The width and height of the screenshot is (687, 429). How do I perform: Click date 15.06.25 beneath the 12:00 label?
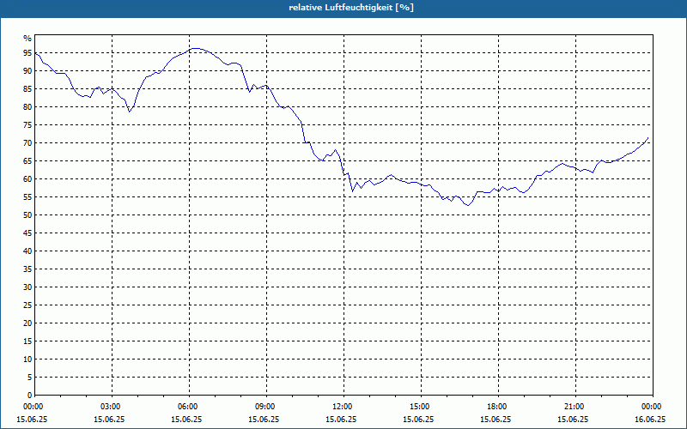coord(341,419)
